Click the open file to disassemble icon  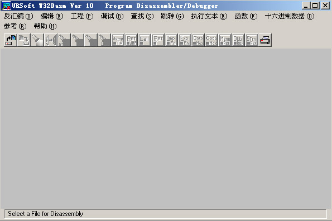(x=11, y=40)
